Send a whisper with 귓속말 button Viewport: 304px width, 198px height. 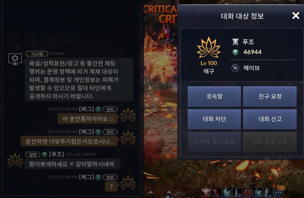click(214, 97)
